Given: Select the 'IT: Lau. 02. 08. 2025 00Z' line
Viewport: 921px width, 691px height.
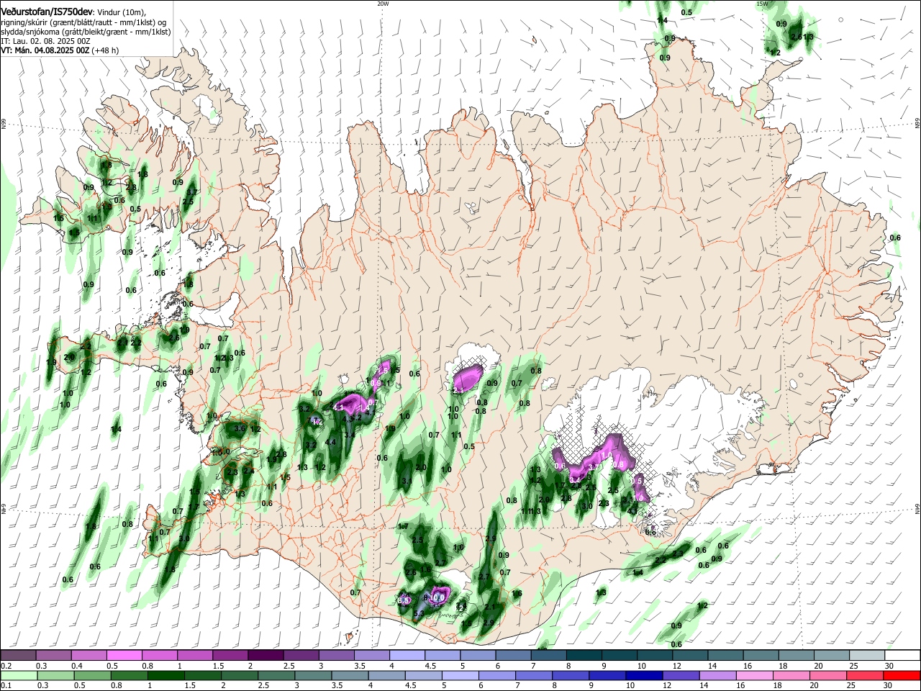Looking at the screenshot, I should (x=45, y=42).
